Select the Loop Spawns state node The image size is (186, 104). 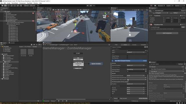pos(78,62)
